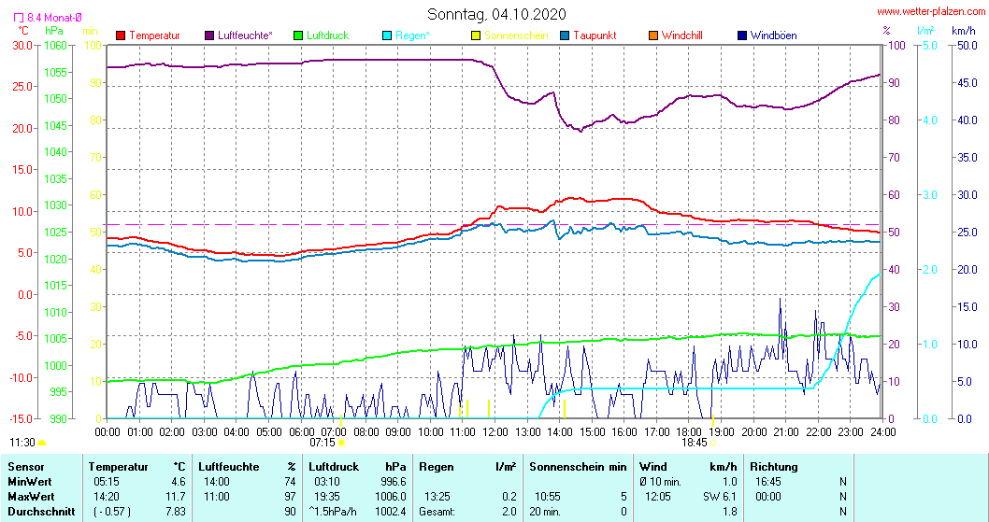Click the Durchschnitt row label

click(x=41, y=512)
